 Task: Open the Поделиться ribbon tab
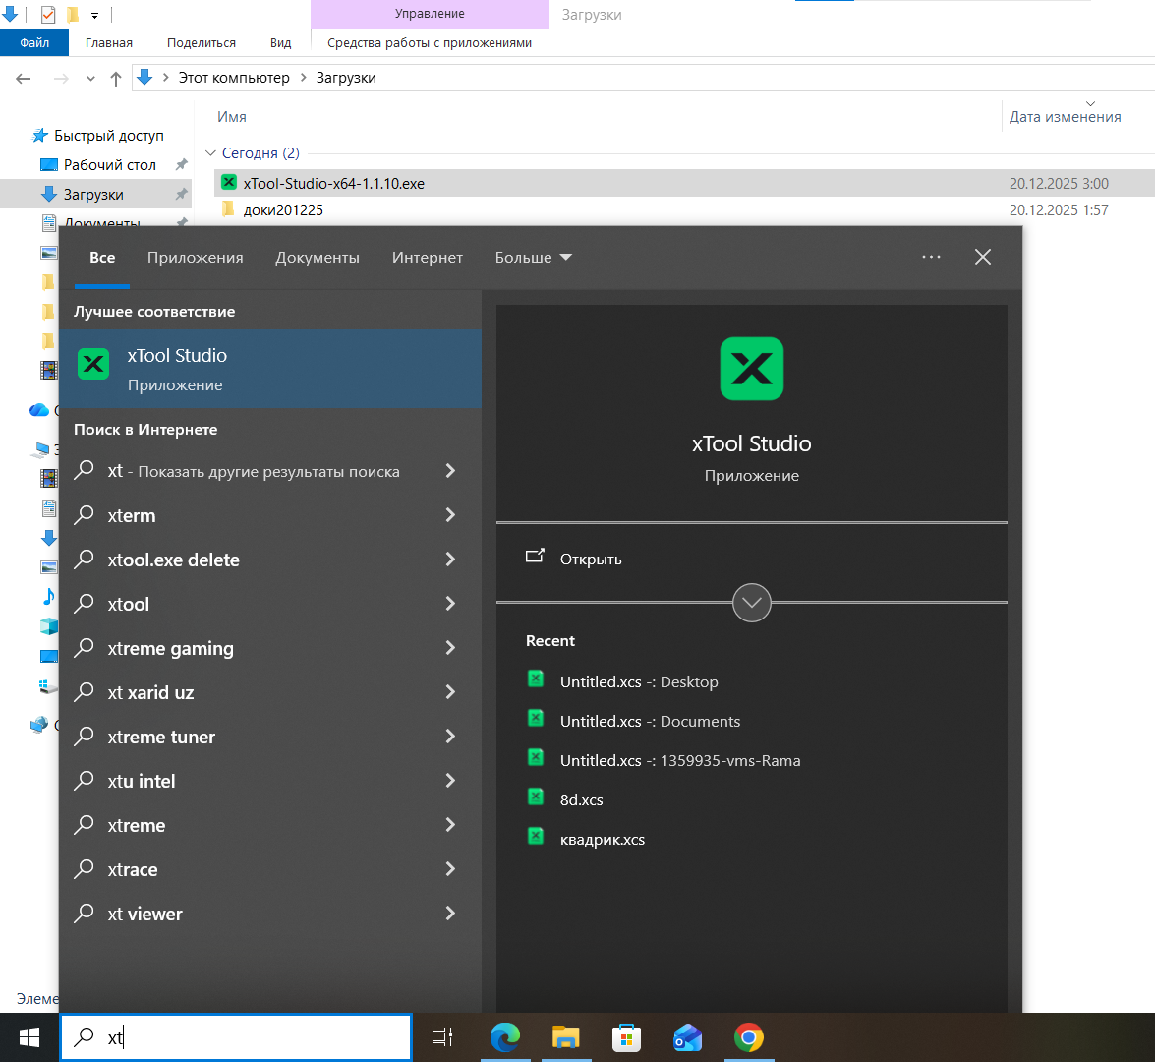pyautogui.click(x=202, y=42)
